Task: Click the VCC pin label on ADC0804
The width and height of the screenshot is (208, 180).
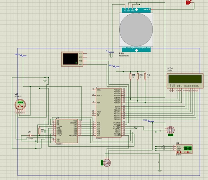Action: point(75,121)
